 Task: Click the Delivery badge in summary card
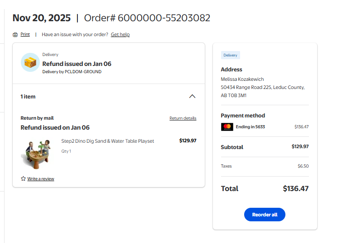(230, 55)
